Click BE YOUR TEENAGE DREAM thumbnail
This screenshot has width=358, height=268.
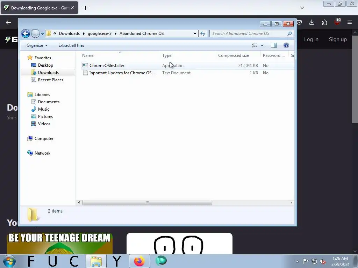click(60, 243)
